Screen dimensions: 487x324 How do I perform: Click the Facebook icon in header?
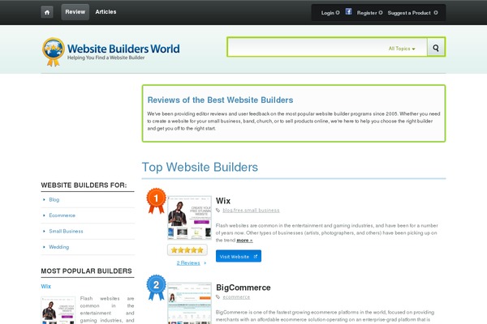click(x=348, y=12)
